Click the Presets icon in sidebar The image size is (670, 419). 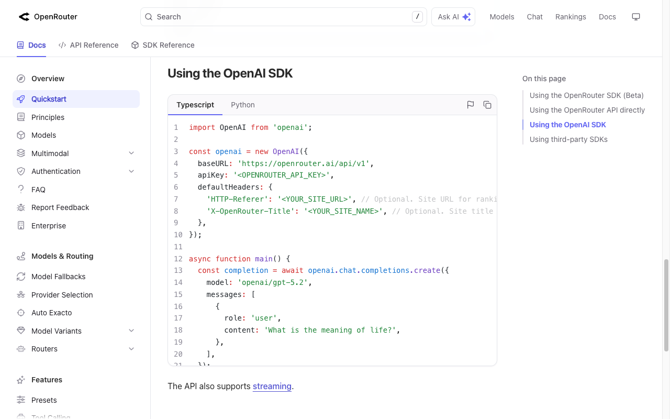click(20, 400)
